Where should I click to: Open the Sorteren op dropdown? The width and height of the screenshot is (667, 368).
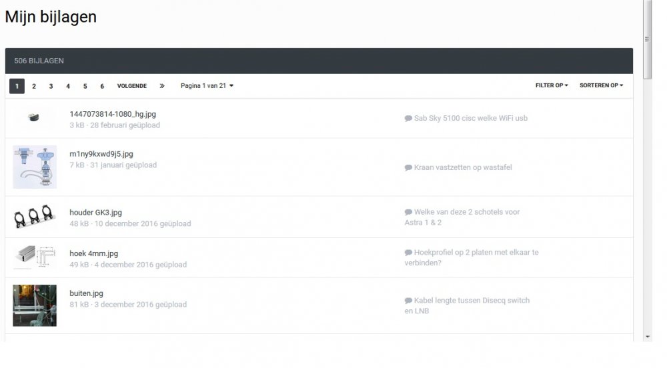tap(601, 86)
